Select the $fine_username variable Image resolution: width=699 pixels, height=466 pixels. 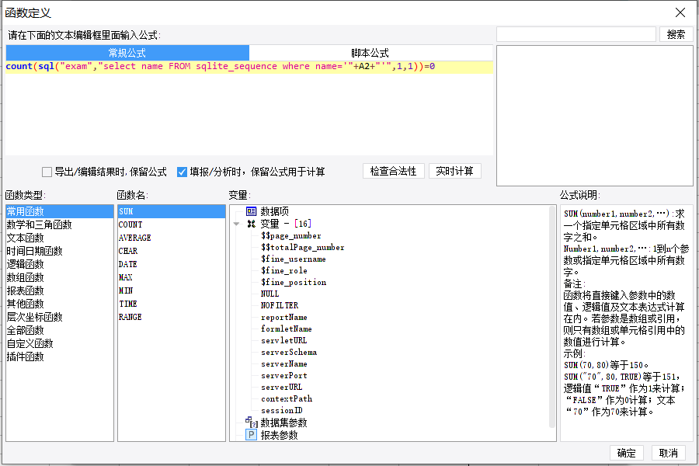(x=294, y=259)
